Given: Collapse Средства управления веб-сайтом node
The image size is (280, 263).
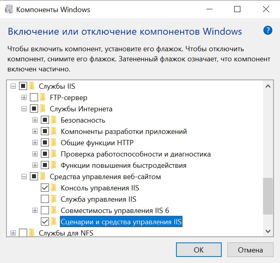Looking at the screenshot, I should [24, 177].
